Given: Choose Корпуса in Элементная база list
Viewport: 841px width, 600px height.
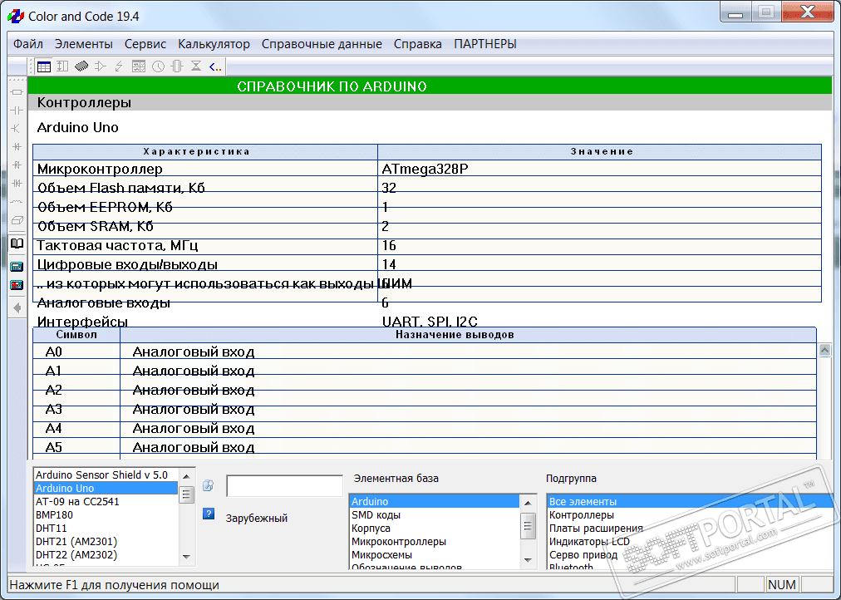Looking at the screenshot, I should (x=435, y=529).
